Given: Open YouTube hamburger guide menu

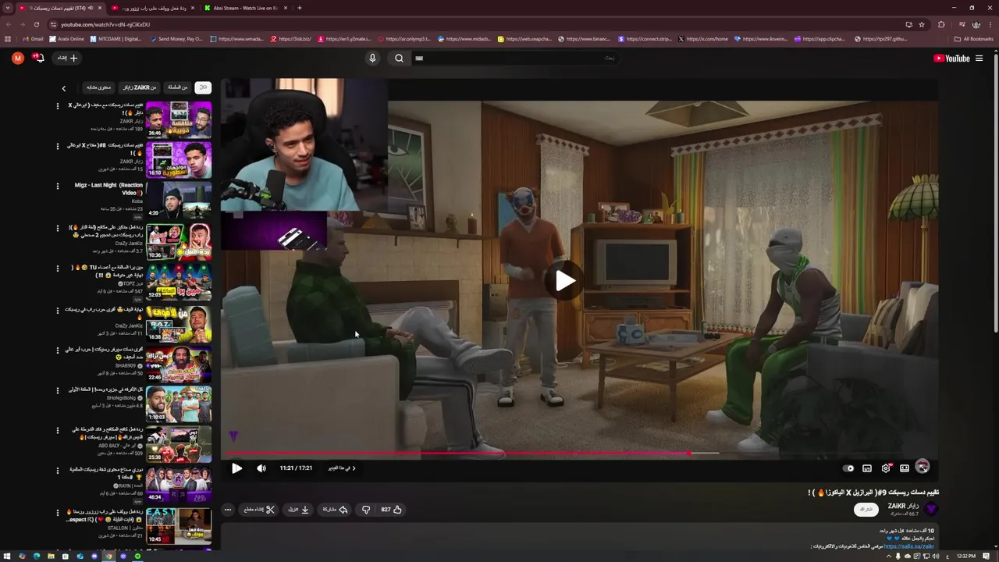Looking at the screenshot, I should click(979, 58).
